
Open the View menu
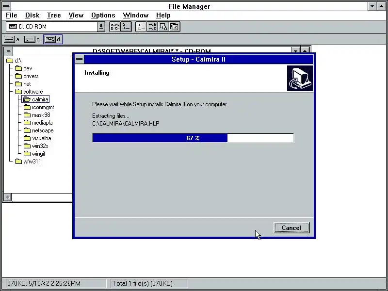(x=76, y=16)
